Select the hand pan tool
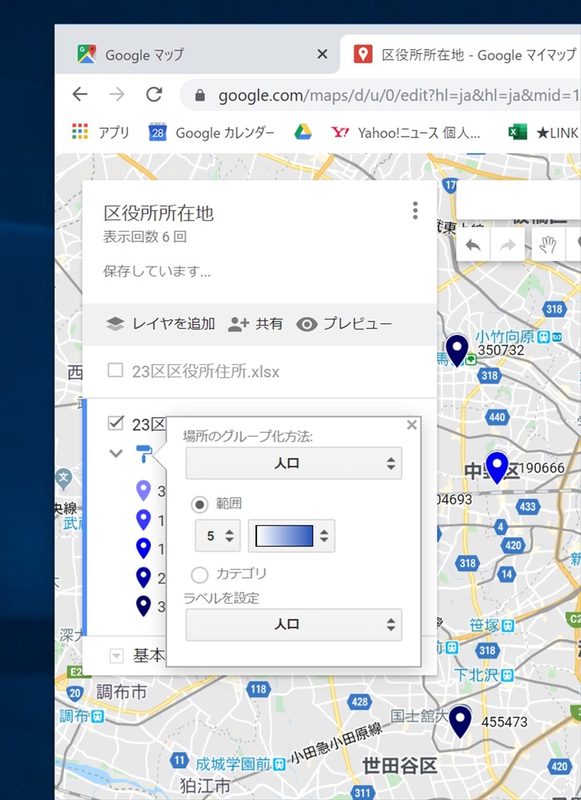Screen dimensions: 581x800 coord(548,245)
